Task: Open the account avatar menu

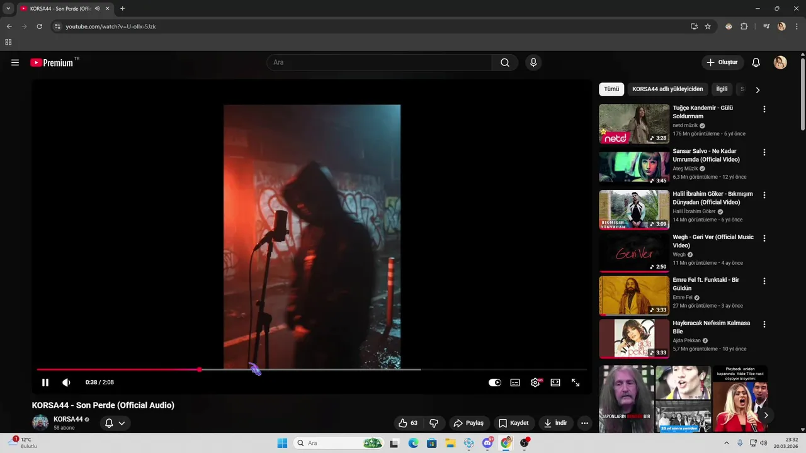Action: [x=780, y=62]
